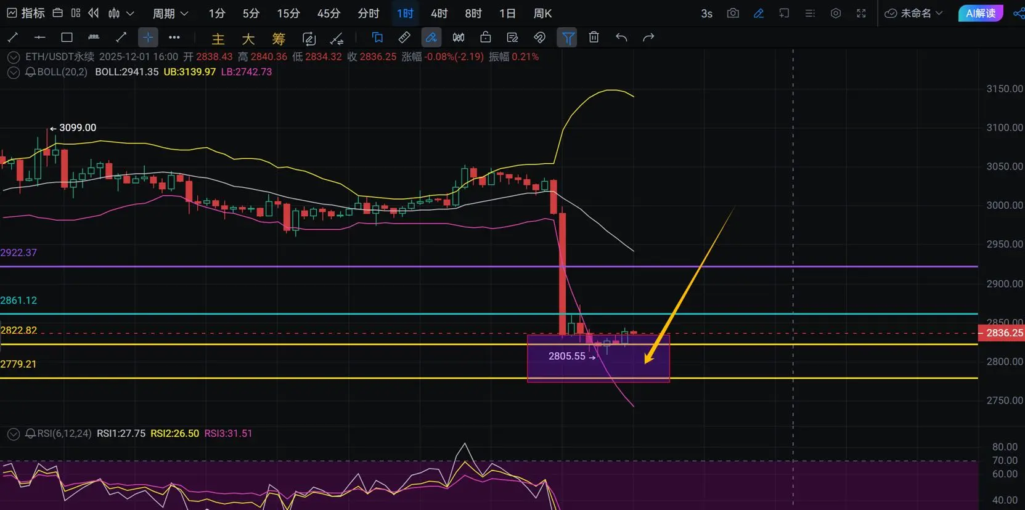Click the rewind replay icon
The width and height of the screenshot is (1025, 510).
(x=94, y=13)
